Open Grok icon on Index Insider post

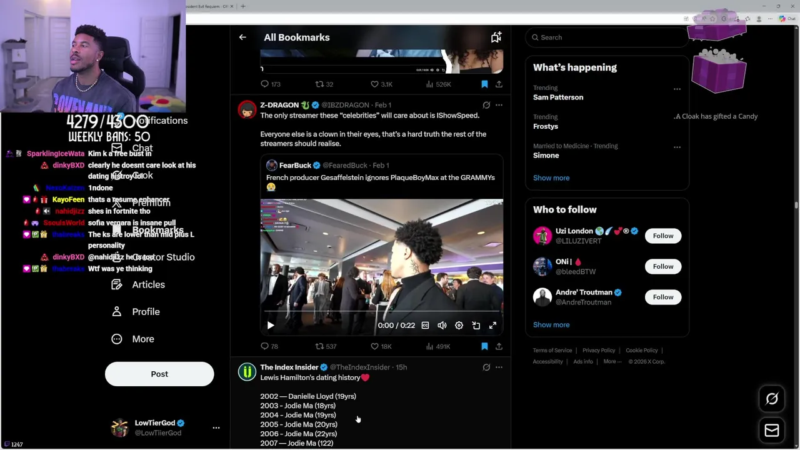pos(486,367)
